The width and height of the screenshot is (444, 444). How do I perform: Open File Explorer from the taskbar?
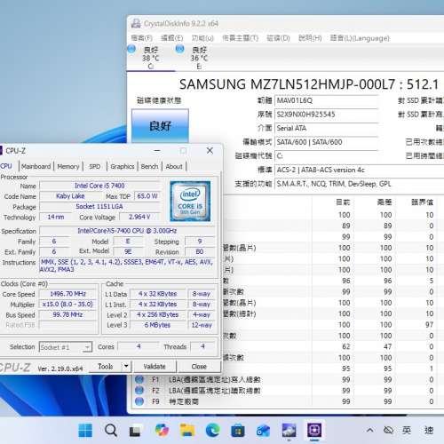point(187,430)
